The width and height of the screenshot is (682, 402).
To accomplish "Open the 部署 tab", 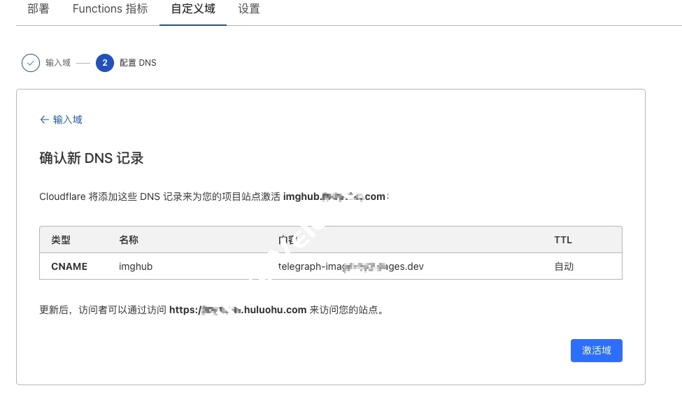I will pyautogui.click(x=38, y=9).
